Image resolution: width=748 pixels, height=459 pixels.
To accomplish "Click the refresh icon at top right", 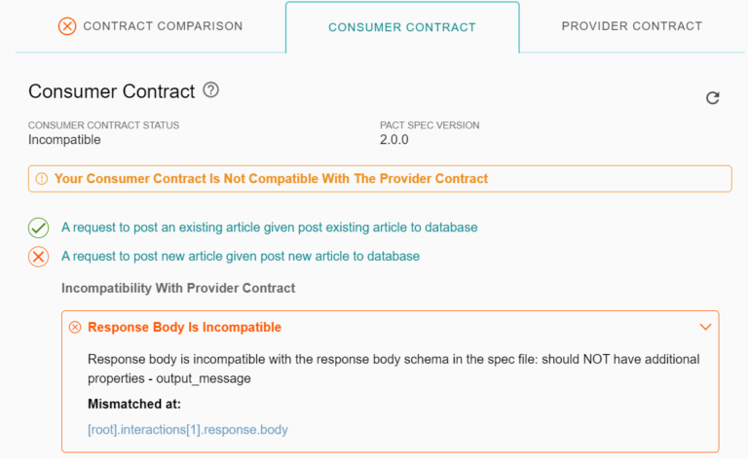I will click(713, 97).
